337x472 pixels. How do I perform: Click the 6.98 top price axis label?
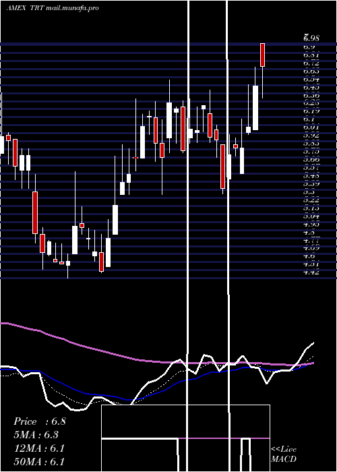[311, 38]
